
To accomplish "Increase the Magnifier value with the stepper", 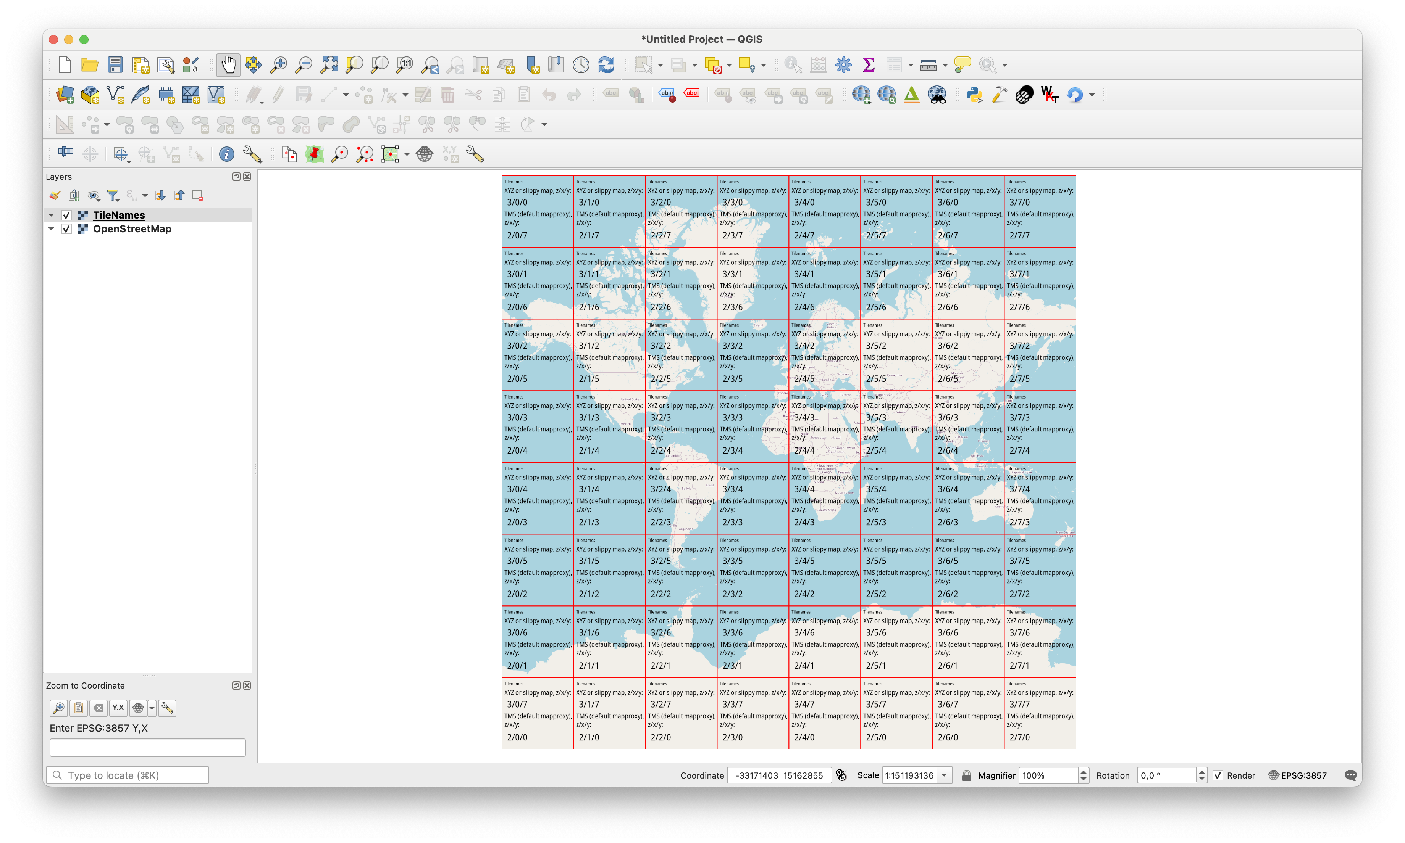I will point(1083,771).
